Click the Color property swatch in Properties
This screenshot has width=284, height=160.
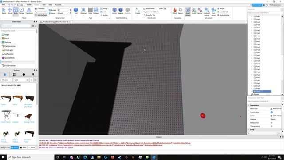[x=272, y=116]
